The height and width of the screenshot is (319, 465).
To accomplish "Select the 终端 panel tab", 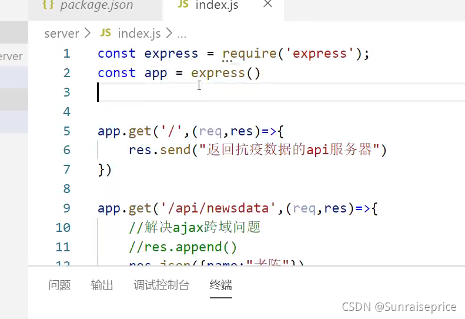I will (221, 285).
